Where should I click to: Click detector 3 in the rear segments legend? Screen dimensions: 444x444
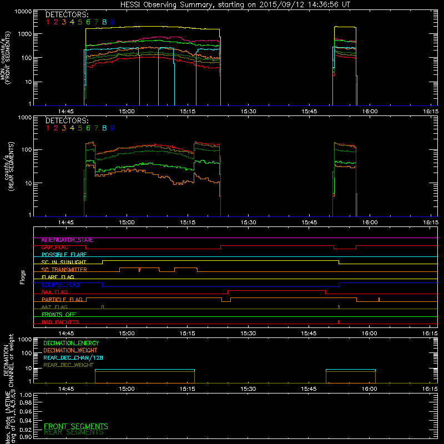pyautogui.click(x=64, y=128)
